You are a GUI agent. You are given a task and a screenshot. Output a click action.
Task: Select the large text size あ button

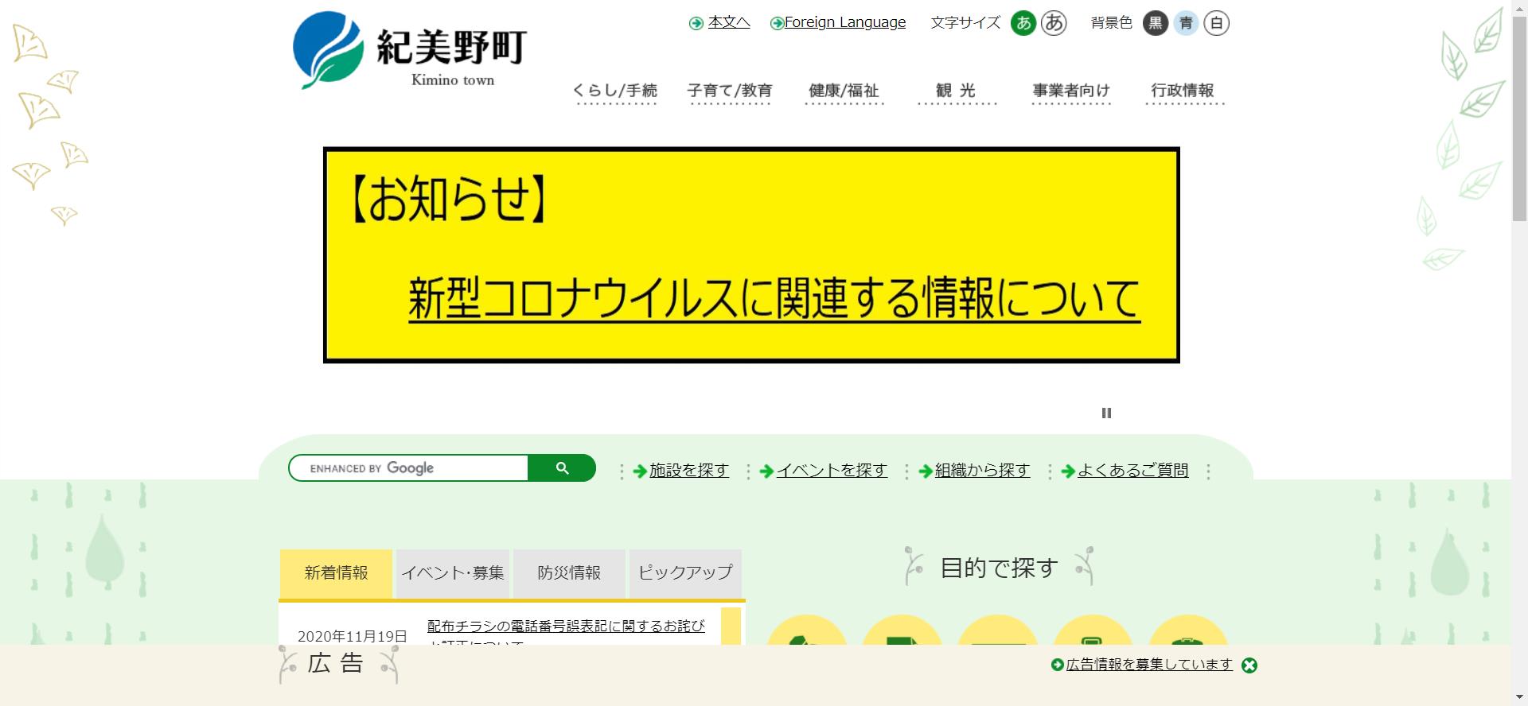[x=1054, y=23]
